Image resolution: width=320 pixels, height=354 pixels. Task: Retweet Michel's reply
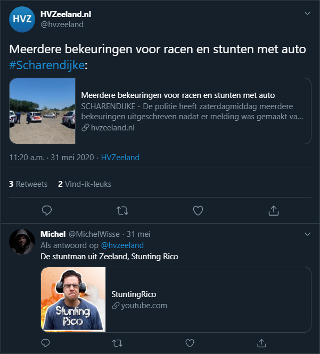(x=118, y=342)
